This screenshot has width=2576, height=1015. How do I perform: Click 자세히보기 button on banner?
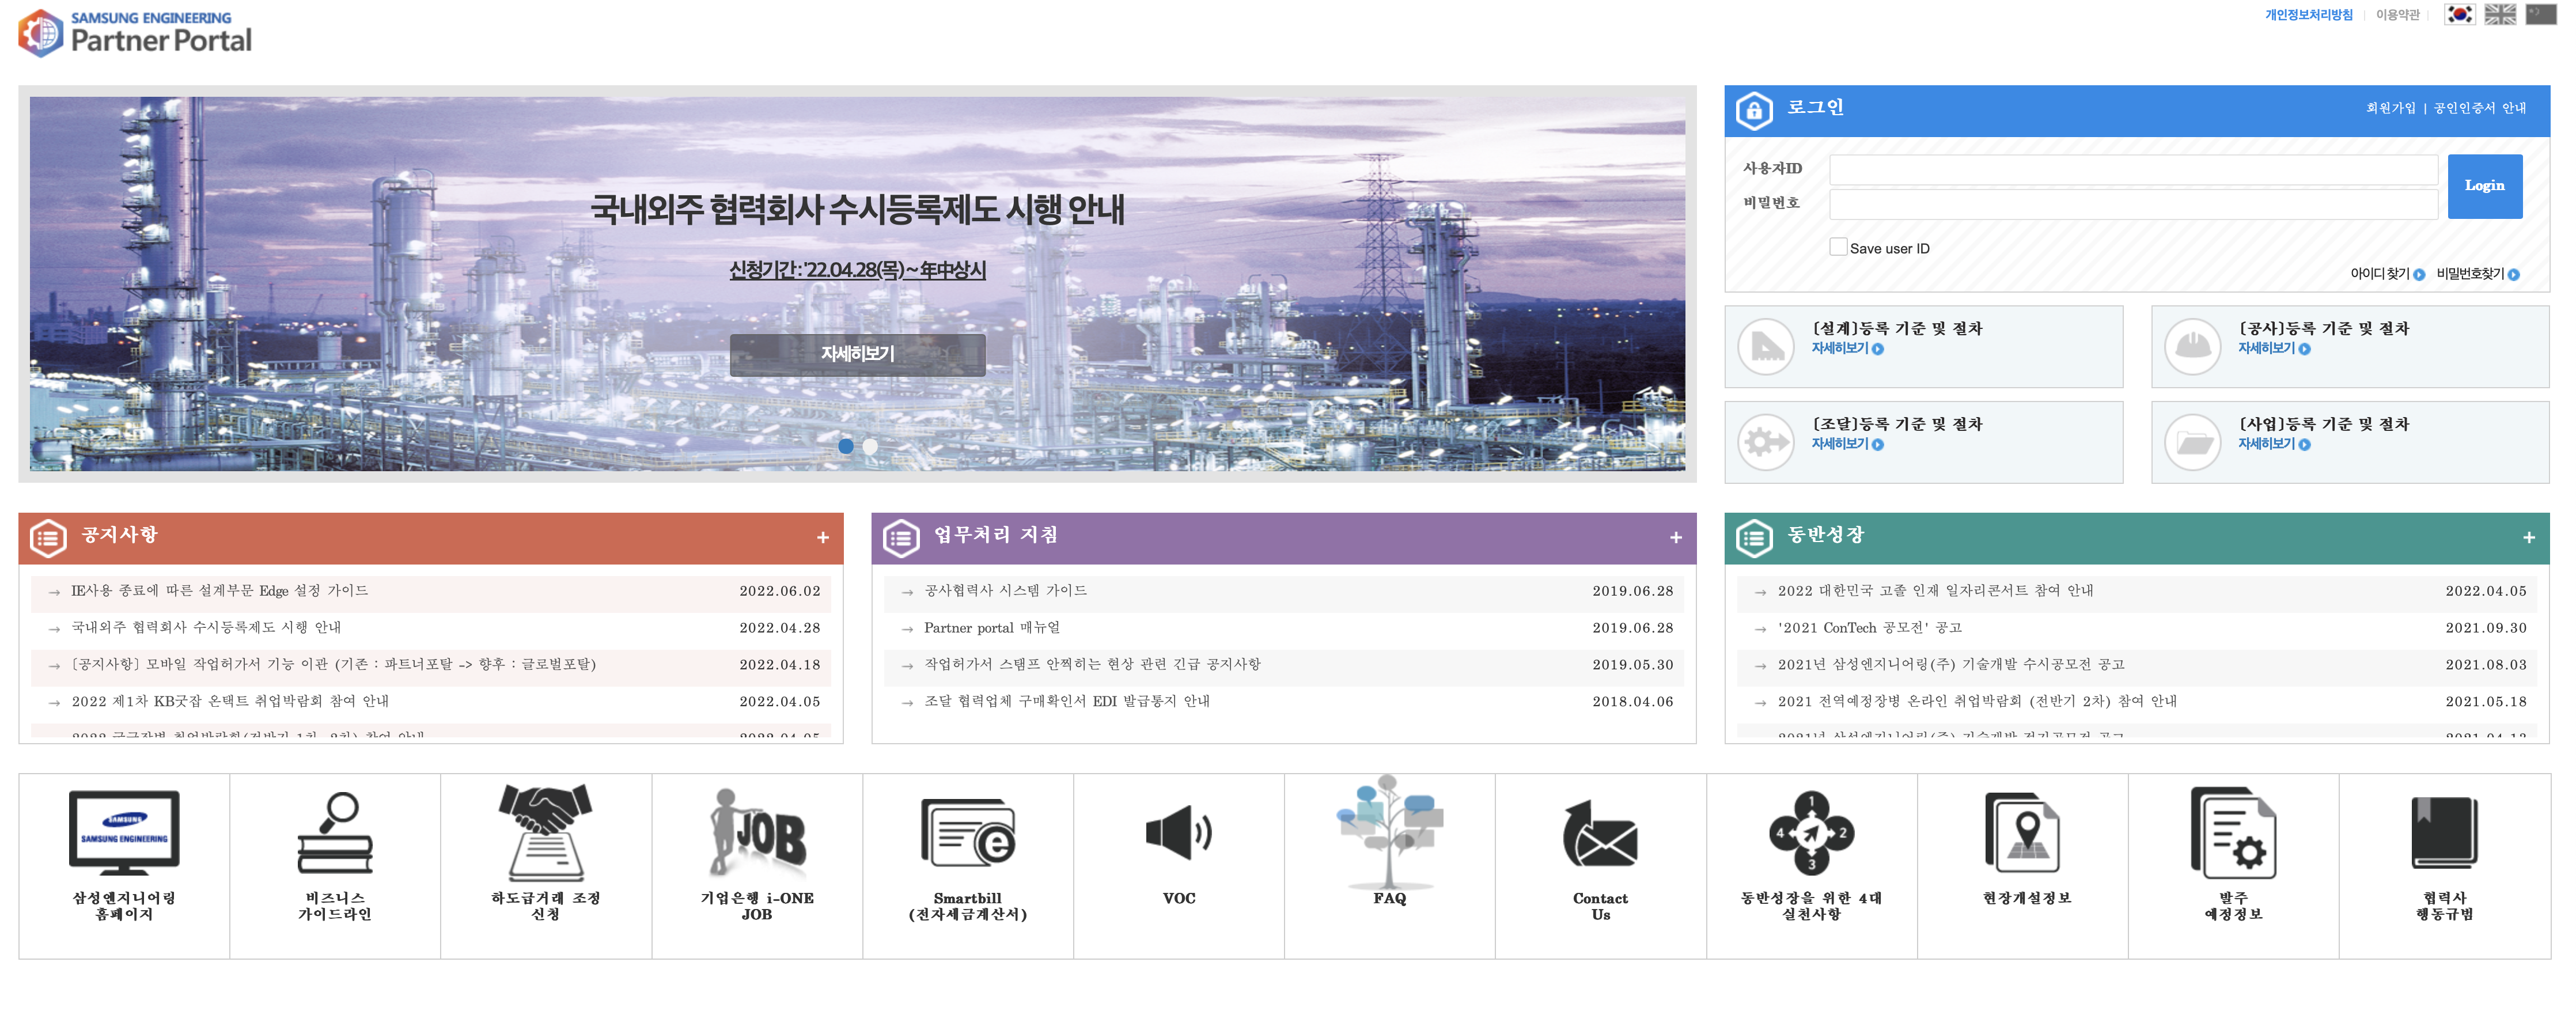(857, 354)
